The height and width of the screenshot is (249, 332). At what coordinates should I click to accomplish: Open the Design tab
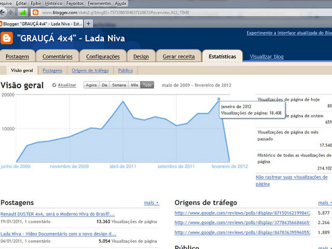(x=141, y=57)
